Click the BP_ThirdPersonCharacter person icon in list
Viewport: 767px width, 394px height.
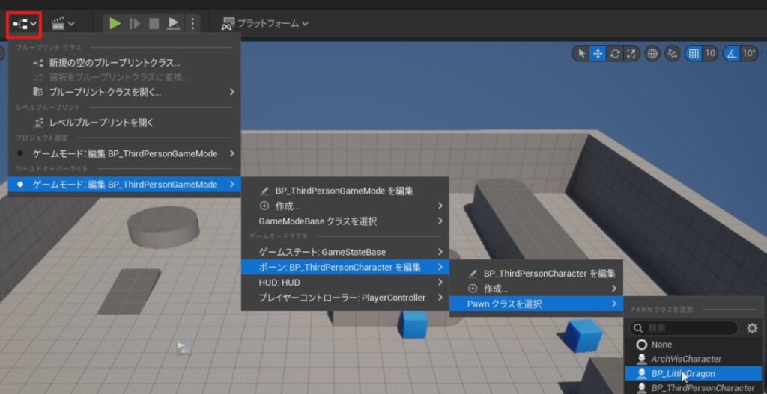[641, 389]
